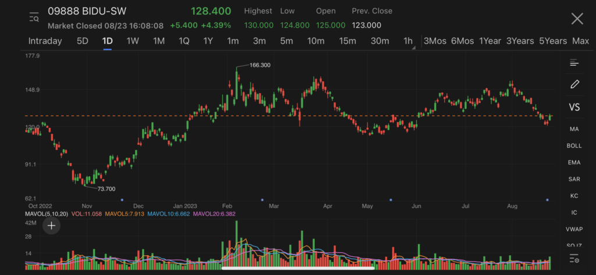Switch to the 5D tab
Screen dimensions: 596x275
coord(83,41)
